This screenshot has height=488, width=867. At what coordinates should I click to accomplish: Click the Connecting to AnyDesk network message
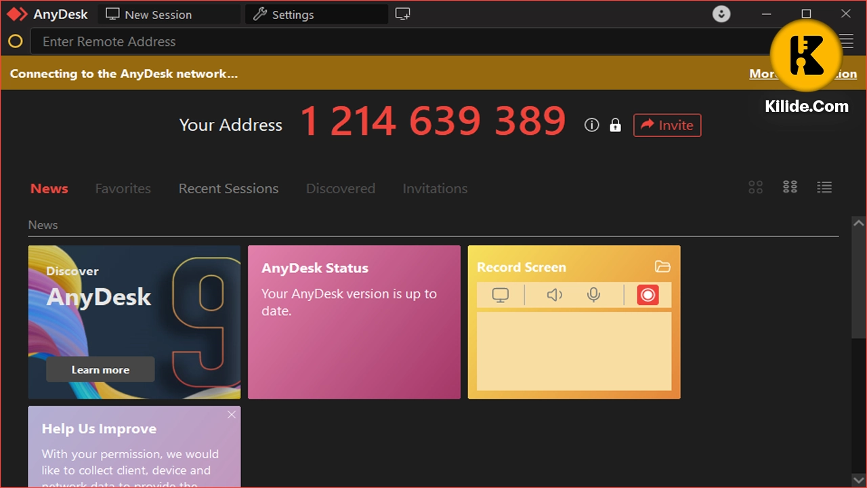[124, 74]
